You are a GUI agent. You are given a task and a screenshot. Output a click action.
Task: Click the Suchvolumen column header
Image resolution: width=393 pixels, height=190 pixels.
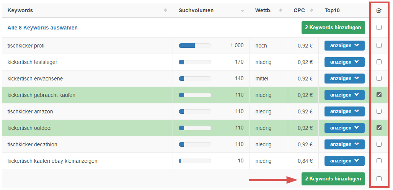click(196, 11)
